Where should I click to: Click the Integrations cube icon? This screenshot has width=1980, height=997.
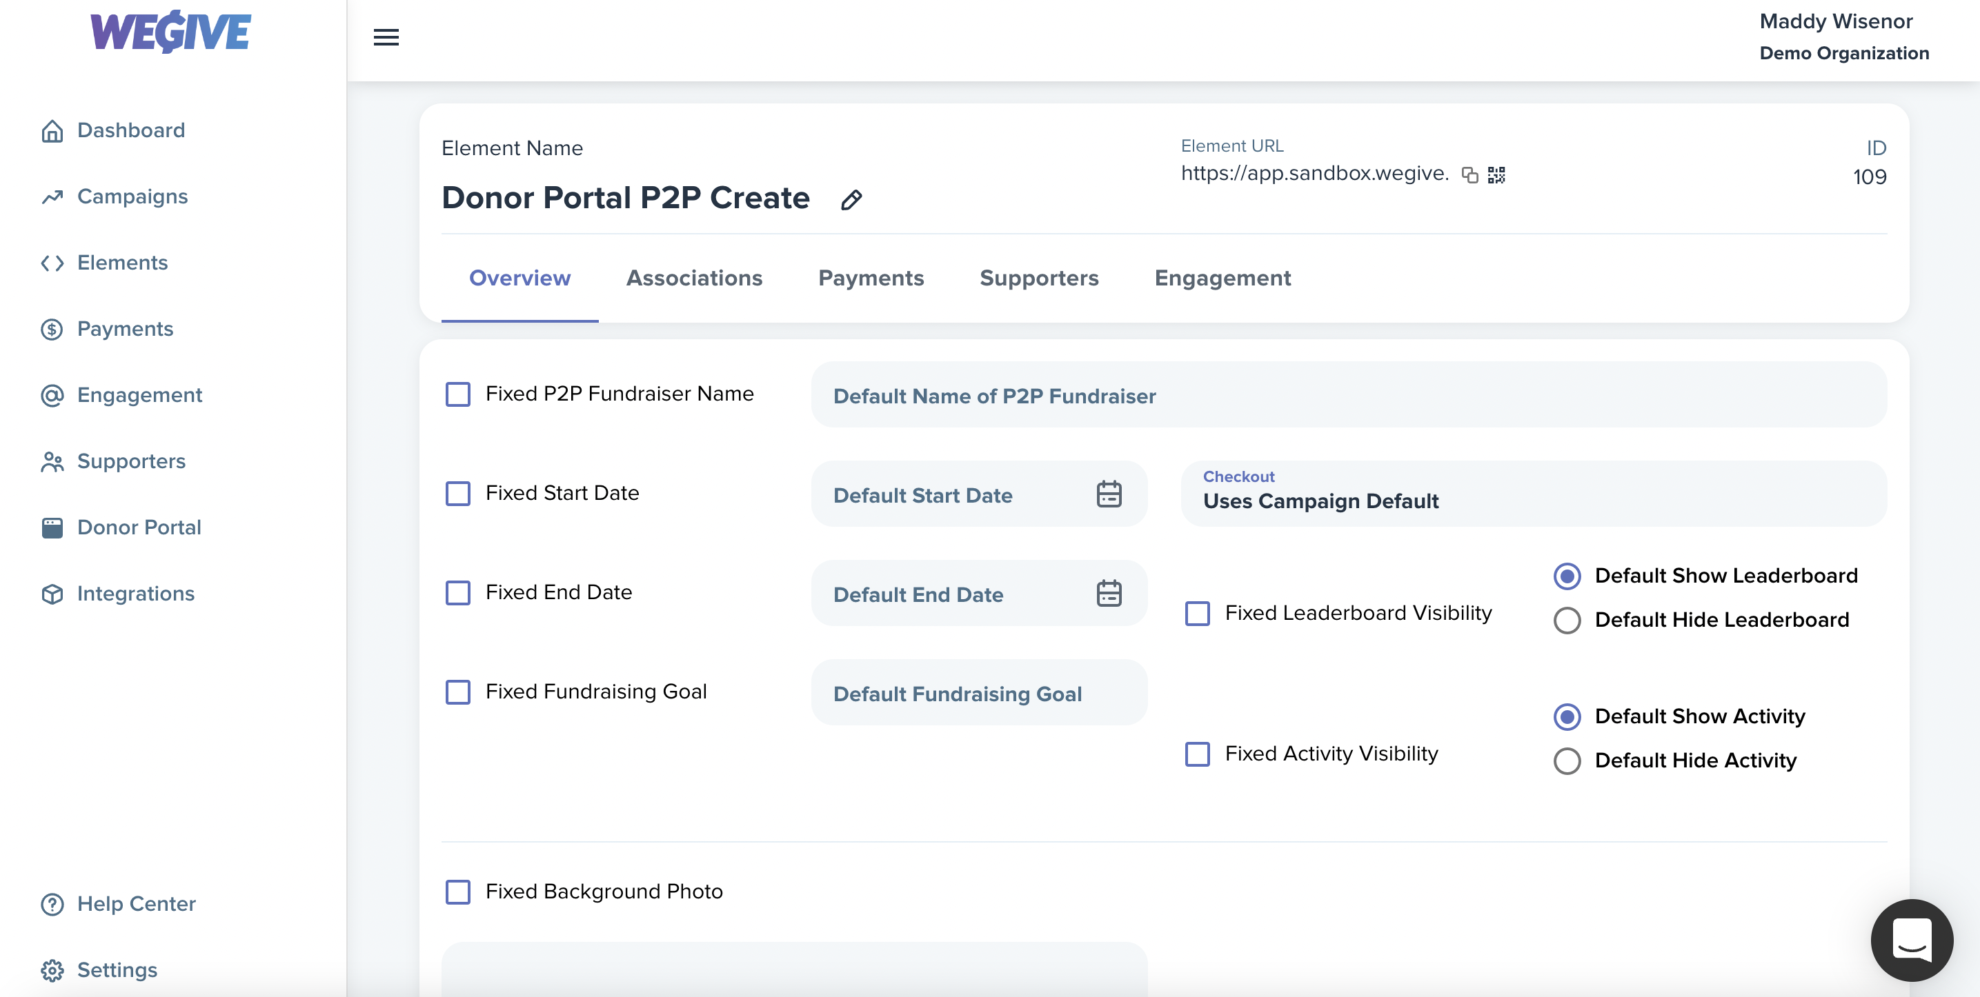tap(52, 594)
